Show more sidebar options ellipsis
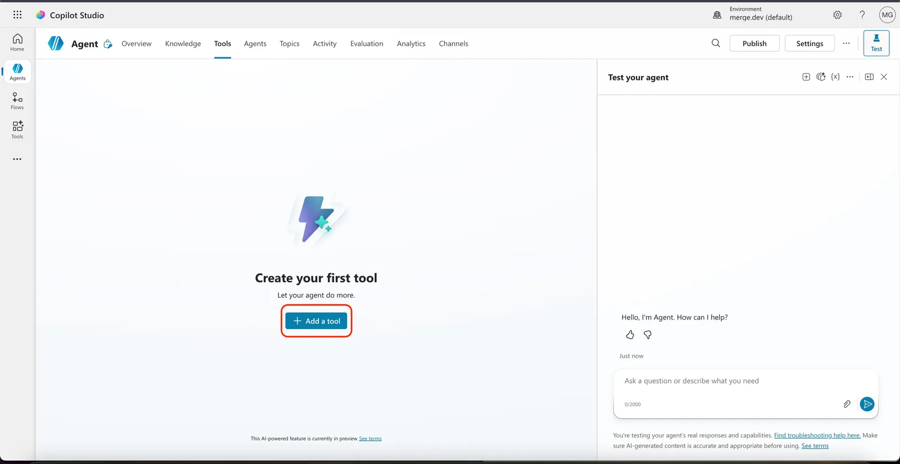 pos(17,159)
